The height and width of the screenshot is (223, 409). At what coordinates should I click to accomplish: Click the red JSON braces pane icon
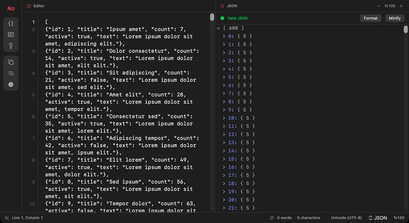222,6
